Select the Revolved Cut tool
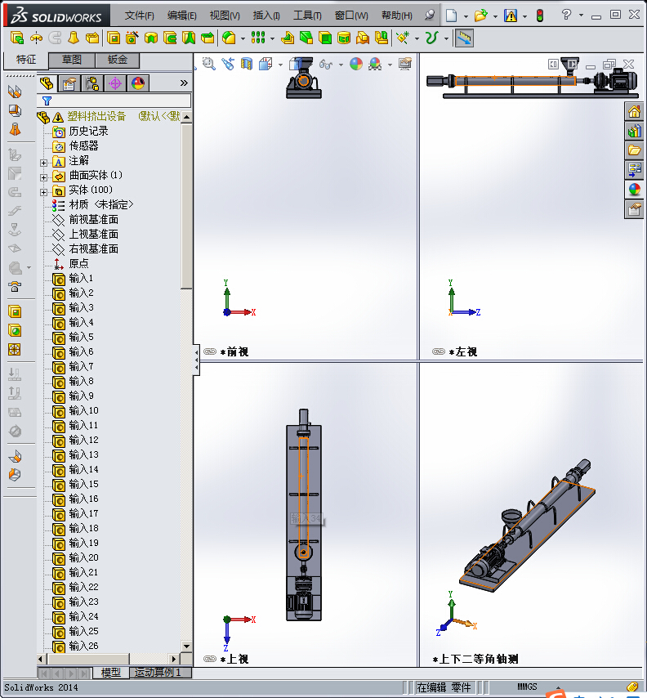 [151, 38]
